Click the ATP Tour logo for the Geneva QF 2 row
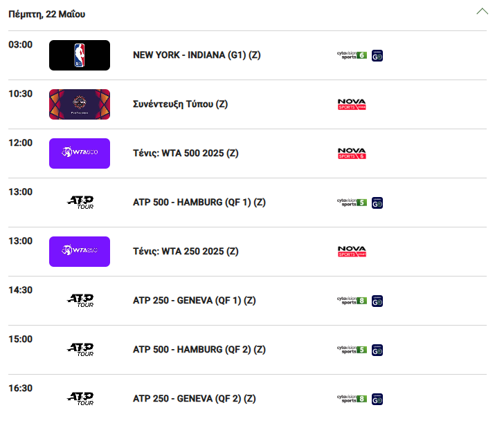The image size is (495, 421). 80,399
